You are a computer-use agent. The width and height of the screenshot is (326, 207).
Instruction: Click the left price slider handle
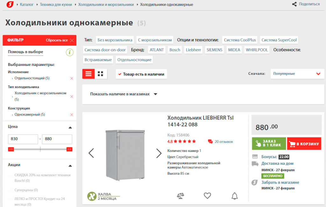tap(11, 149)
